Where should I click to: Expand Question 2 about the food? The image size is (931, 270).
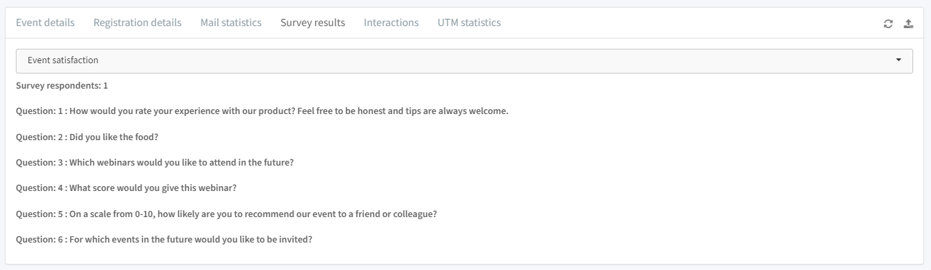click(87, 137)
